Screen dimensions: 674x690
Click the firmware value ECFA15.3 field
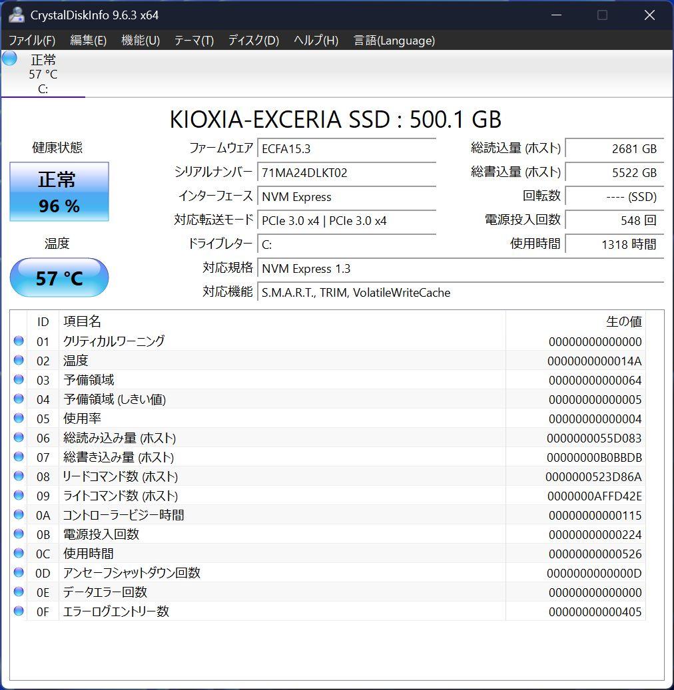tap(346, 148)
